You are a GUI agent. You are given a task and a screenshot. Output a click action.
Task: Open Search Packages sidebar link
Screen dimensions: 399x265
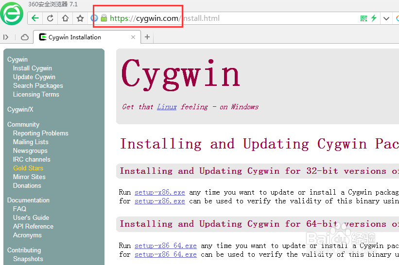click(x=38, y=85)
